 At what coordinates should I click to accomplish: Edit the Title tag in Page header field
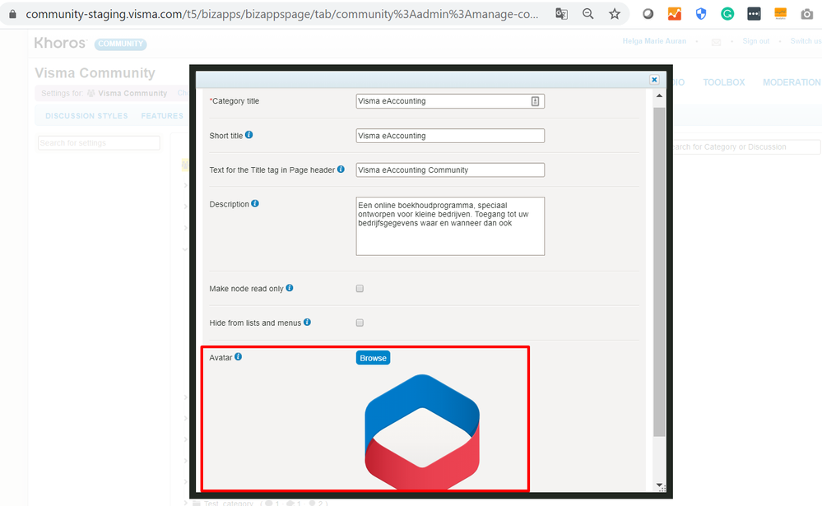(x=450, y=169)
